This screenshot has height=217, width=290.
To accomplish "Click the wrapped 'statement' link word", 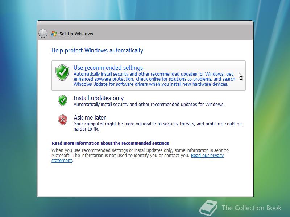I will coord(62,161).
